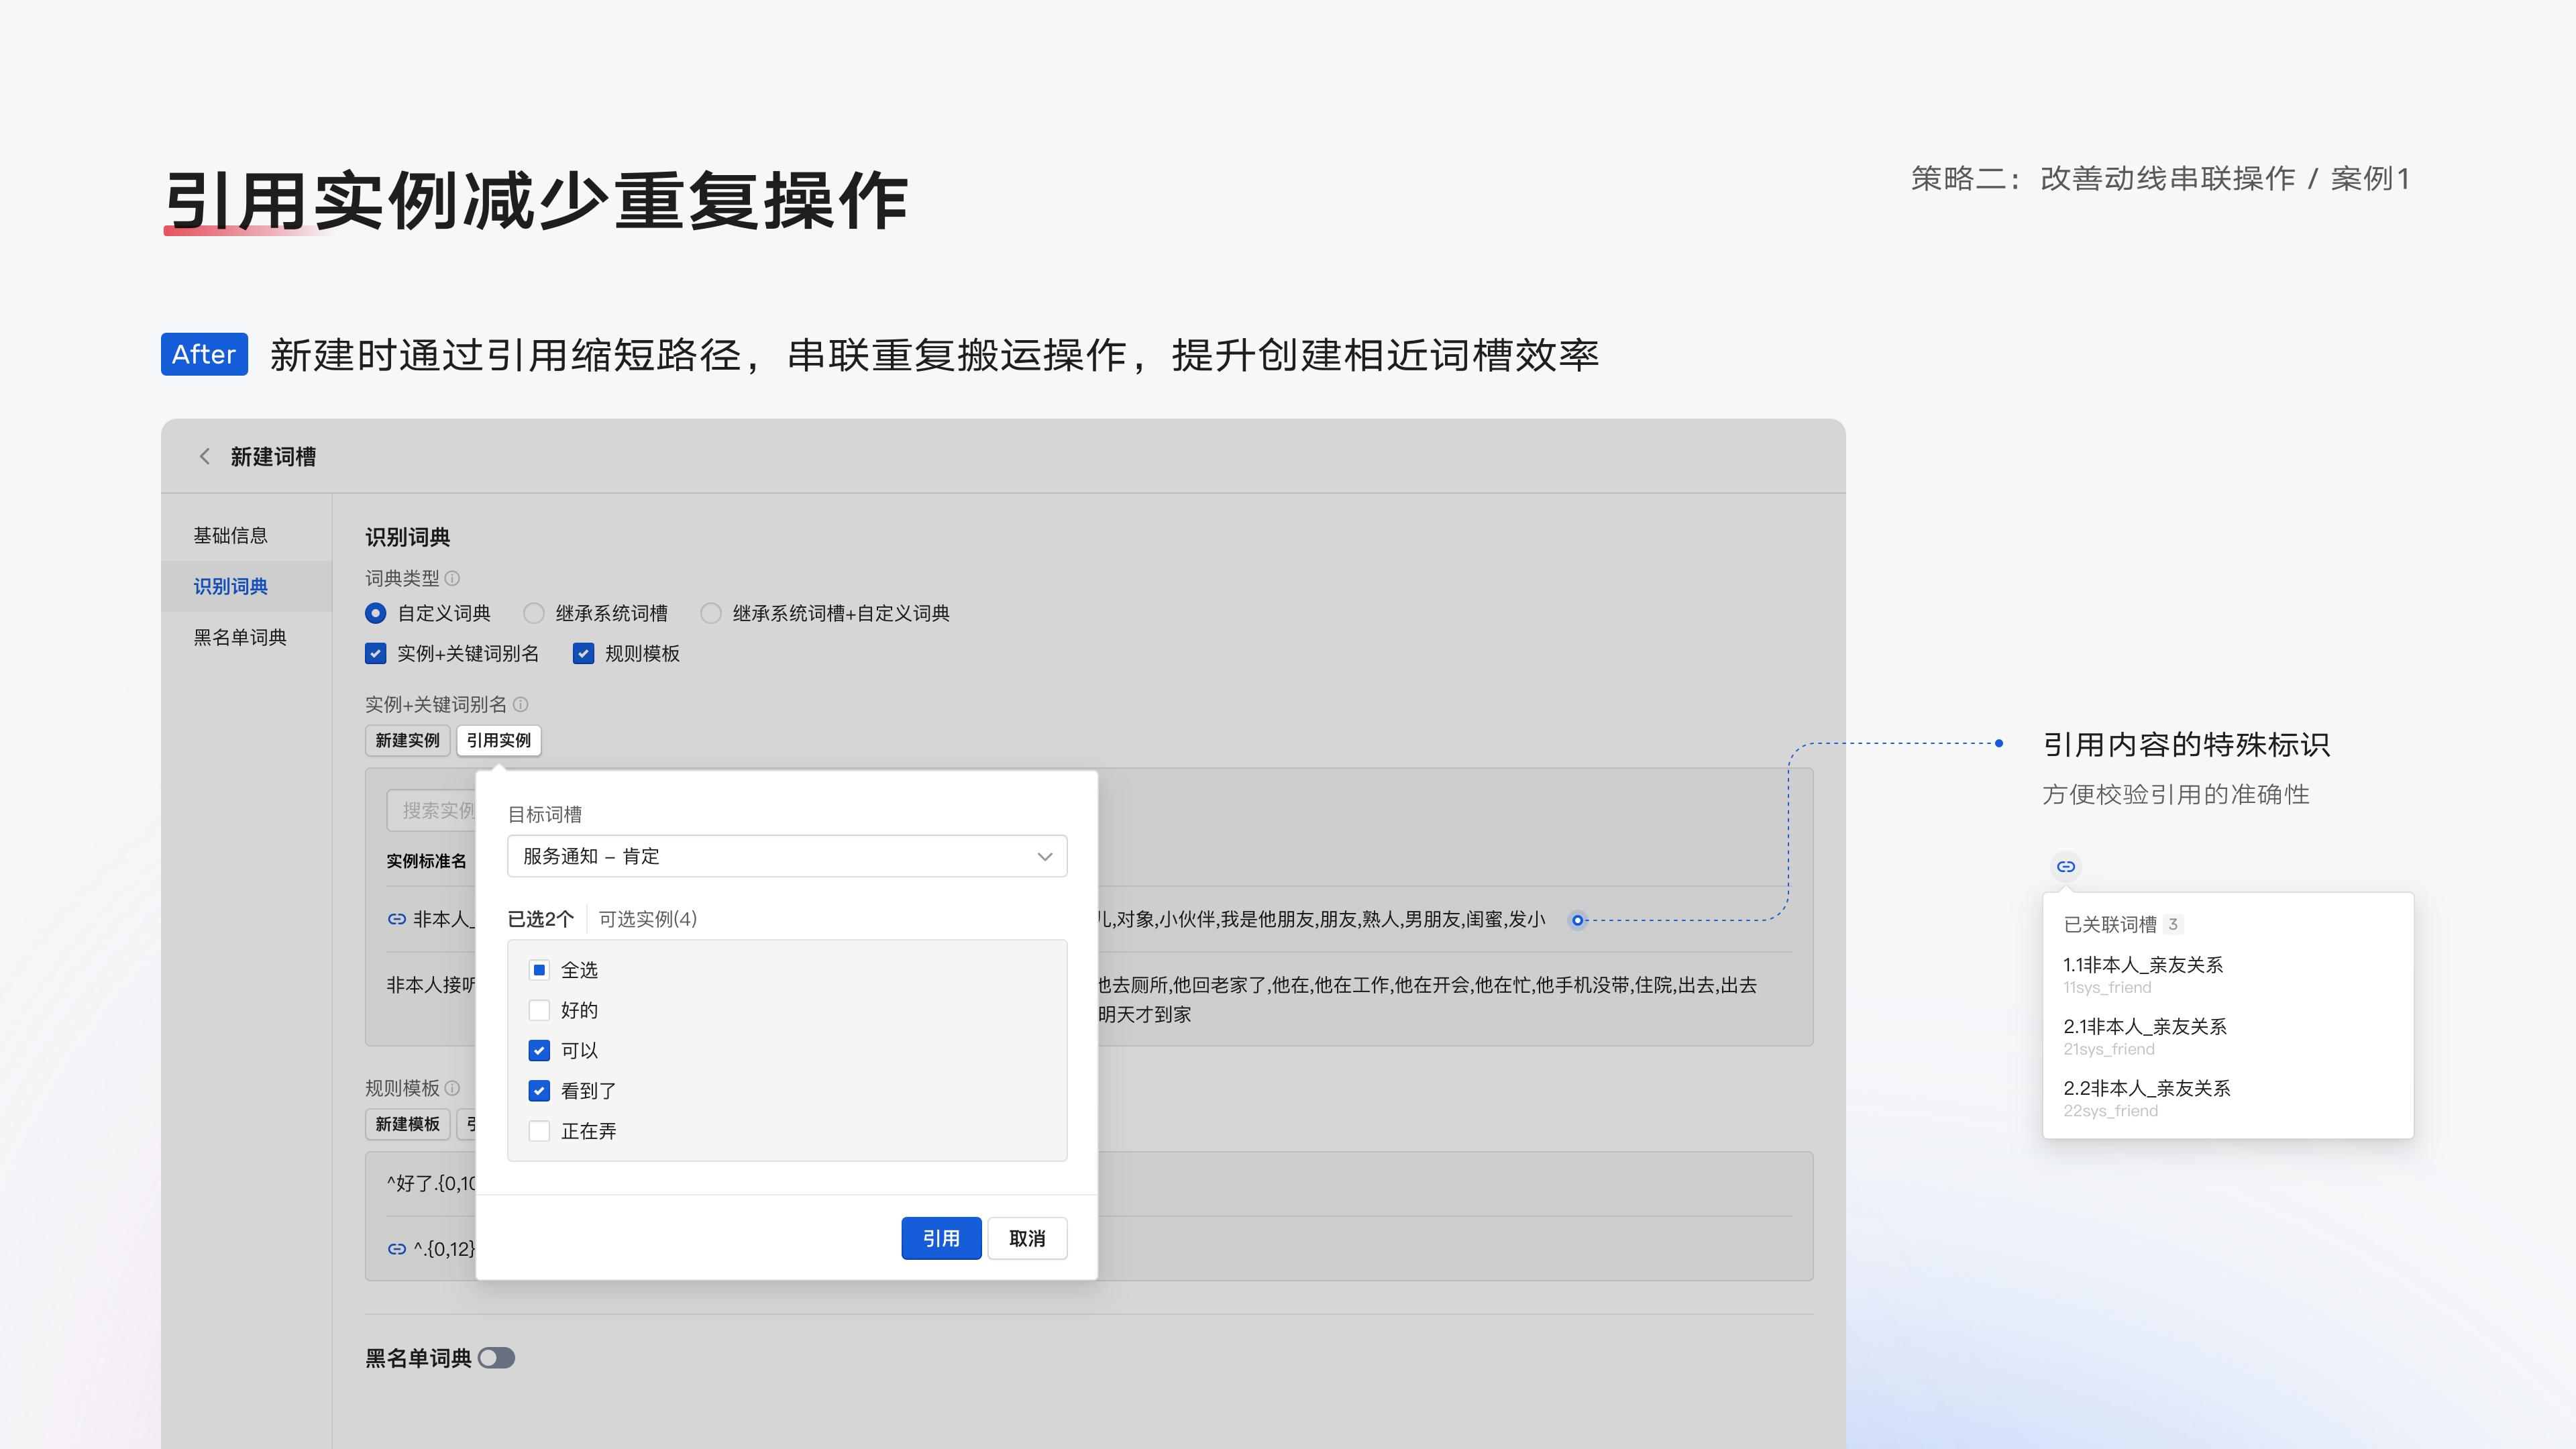Click the link icon before 非本人 row
Image resolution: width=2576 pixels, height=1449 pixels.
point(397,919)
